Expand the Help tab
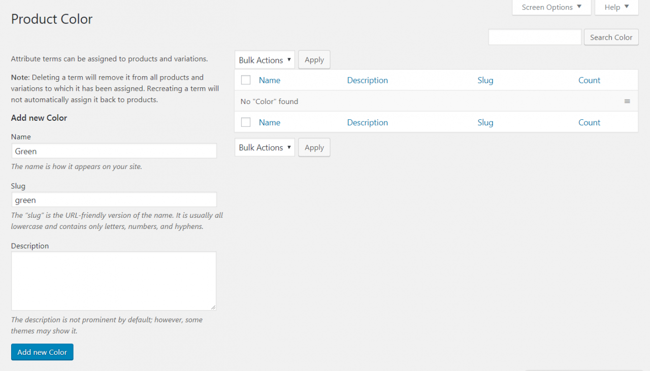Screen dimensions: 650x371 (x=616, y=7)
